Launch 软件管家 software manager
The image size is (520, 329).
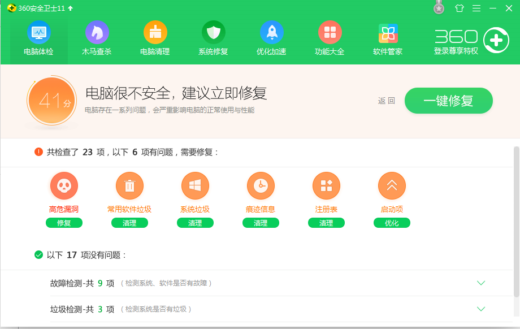click(x=388, y=38)
